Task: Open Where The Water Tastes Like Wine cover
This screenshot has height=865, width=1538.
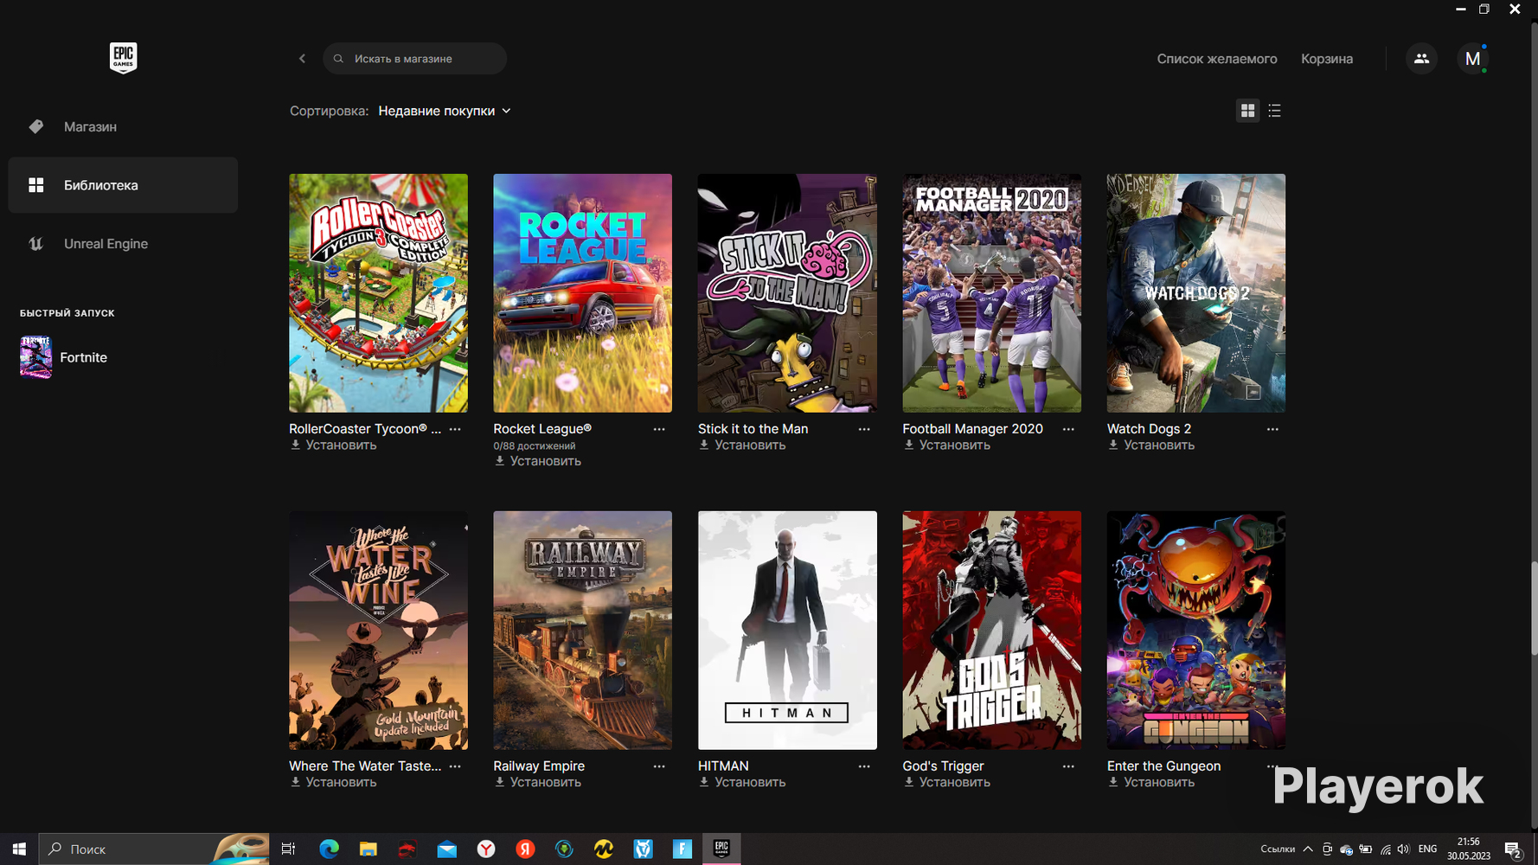Action: 378,631
